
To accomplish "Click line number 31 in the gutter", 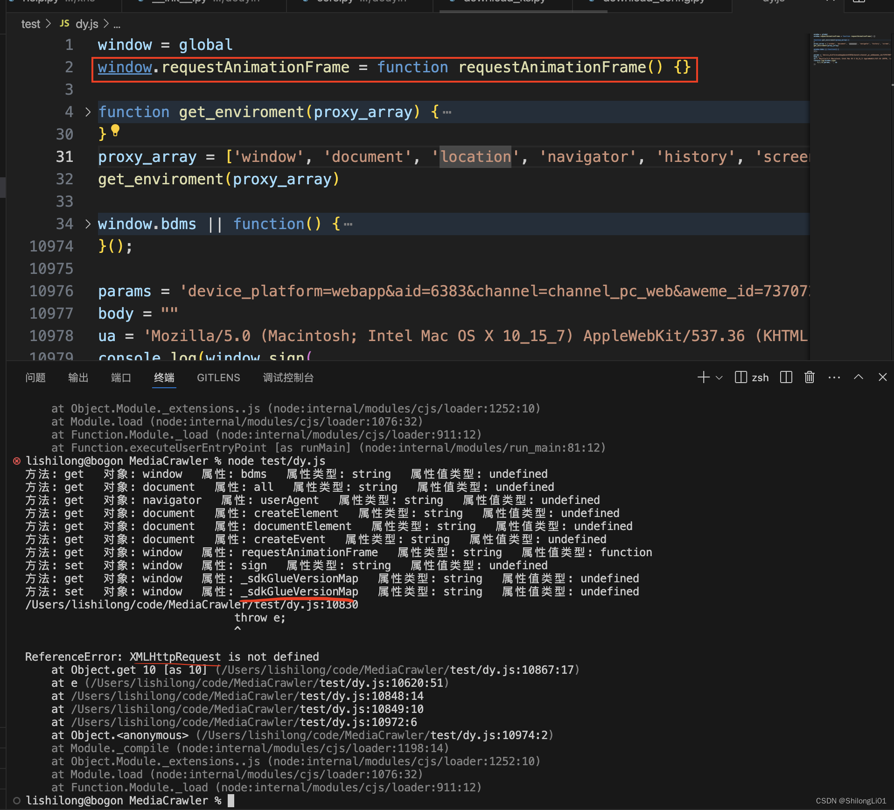I will point(64,157).
